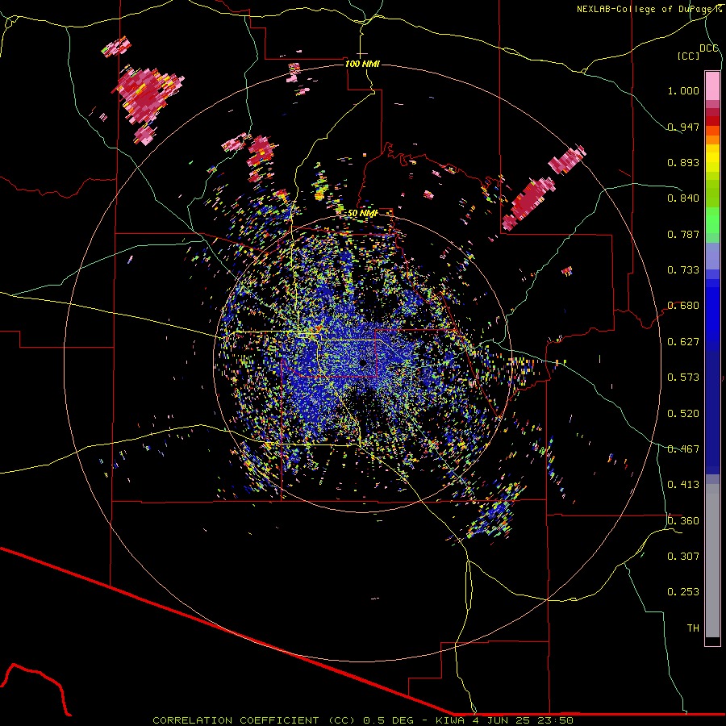This screenshot has width=726, height=726.
Task: Click the 100 NMI range ring label
Action: pos(362,64)
